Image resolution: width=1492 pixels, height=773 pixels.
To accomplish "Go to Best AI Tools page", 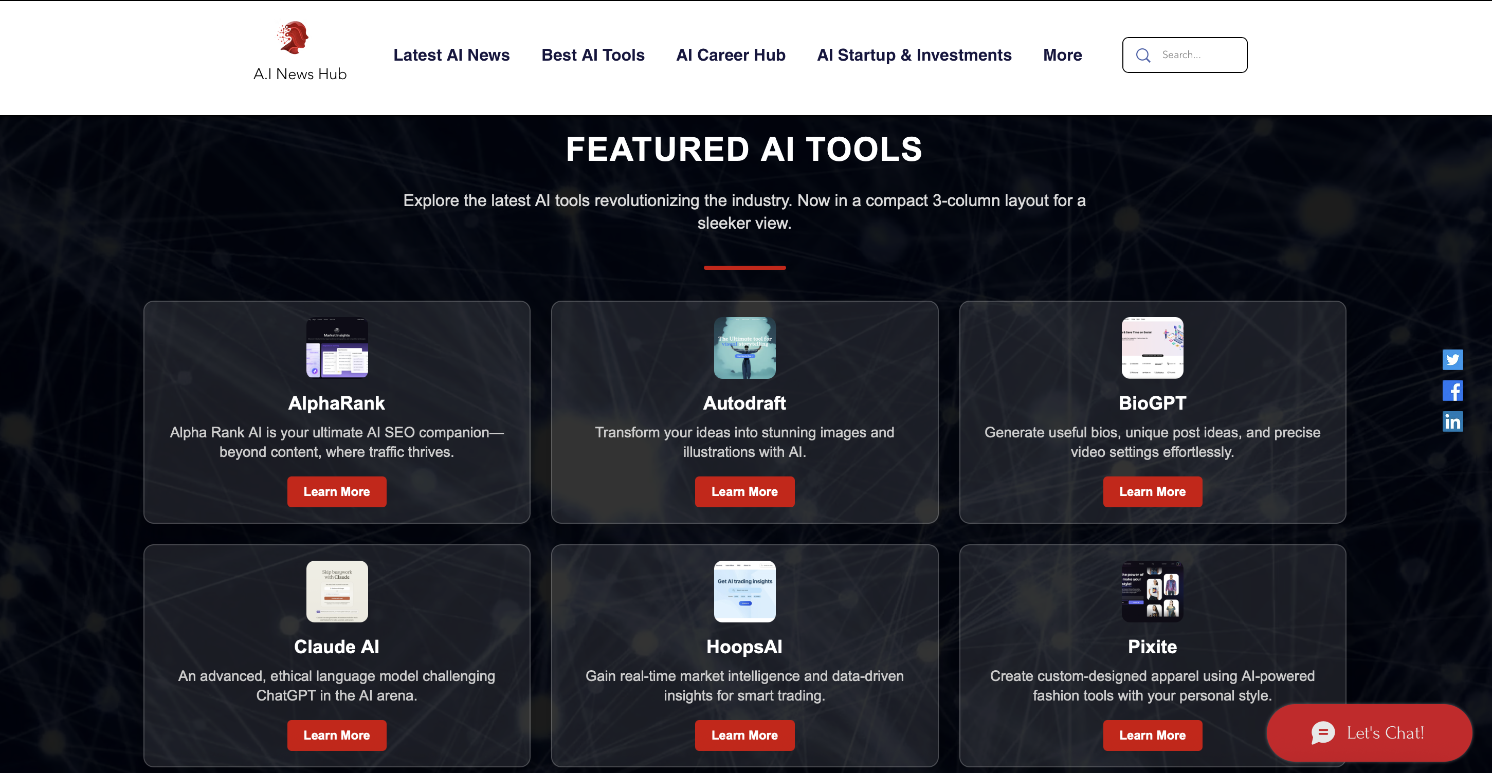I will click(x=592, y=55).
